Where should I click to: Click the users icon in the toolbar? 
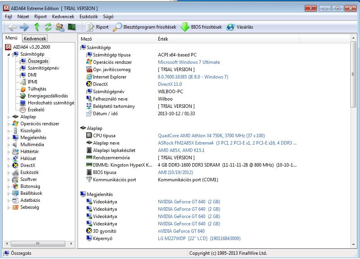[x=60, y=27]
